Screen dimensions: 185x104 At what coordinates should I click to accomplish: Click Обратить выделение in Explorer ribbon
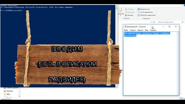pyautogui.click(x=147, y=15)
